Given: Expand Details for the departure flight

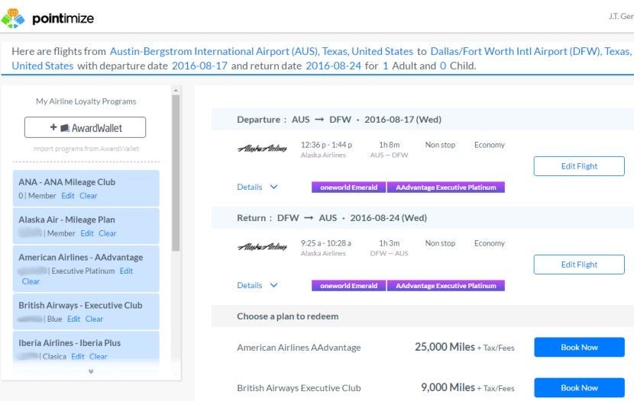Looking at the screenshot, I should click(257, 187).
